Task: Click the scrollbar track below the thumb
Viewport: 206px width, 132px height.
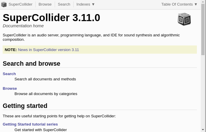Action: click(x=203, y=92)
